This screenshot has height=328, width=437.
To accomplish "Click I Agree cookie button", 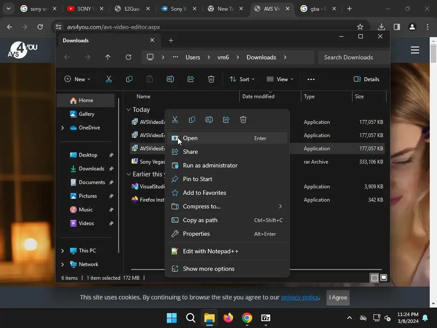I will 338,297.
